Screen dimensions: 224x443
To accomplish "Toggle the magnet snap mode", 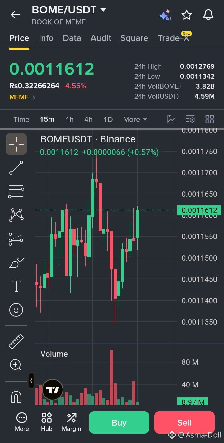I will click(16, 397).
